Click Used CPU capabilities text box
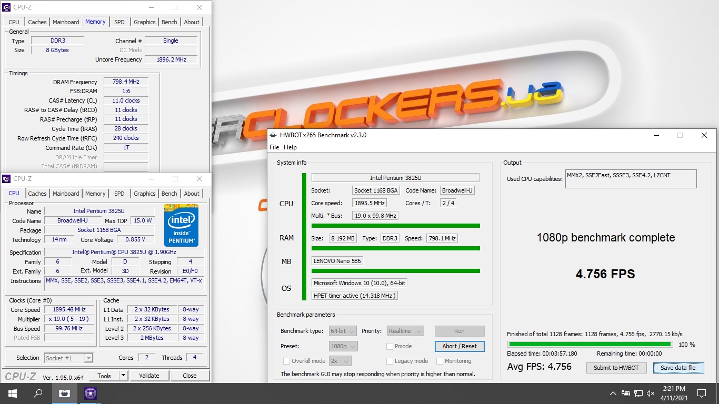The width and height of the screenshot is (719, 404). coord(631,179)
